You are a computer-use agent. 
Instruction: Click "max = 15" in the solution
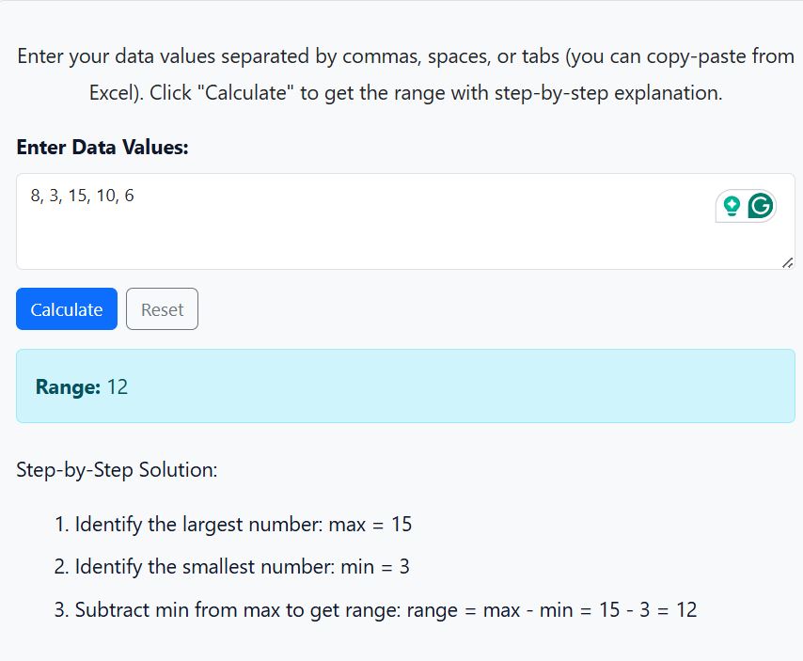coord(370,524)
